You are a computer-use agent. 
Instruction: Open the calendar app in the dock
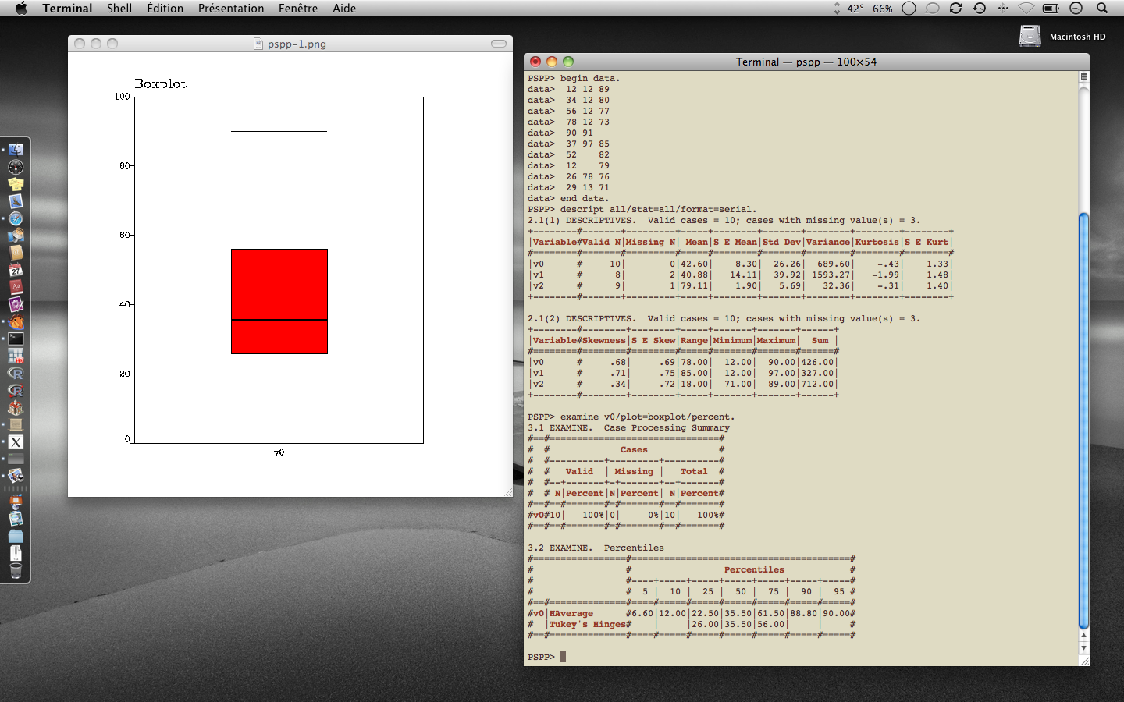(x=16, y=270)
